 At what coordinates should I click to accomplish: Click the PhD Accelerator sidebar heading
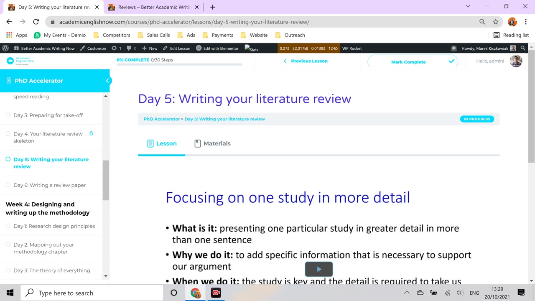pyautogui.click(x=38, y=81)
